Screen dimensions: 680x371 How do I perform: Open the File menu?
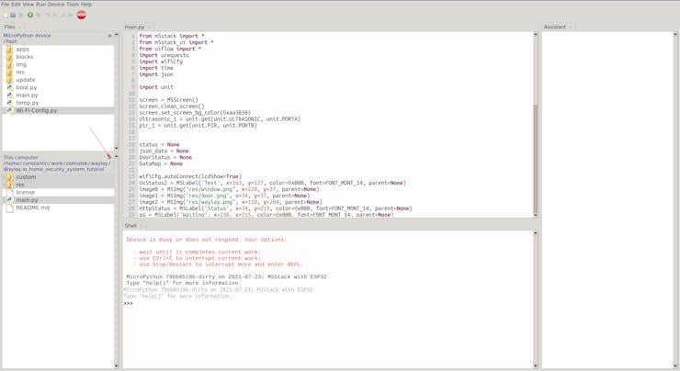coord(5,5)
